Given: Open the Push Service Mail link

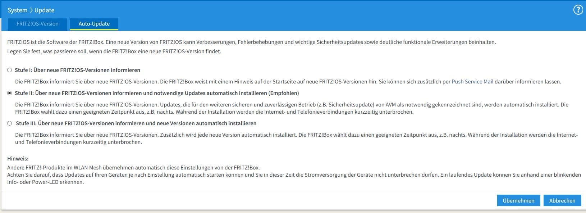Looking at the screenshot, I should click(472, 82).
